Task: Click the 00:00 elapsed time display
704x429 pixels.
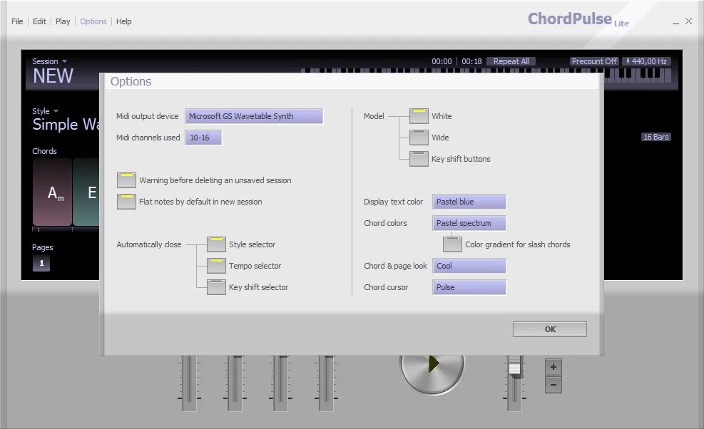Action: 442,61
